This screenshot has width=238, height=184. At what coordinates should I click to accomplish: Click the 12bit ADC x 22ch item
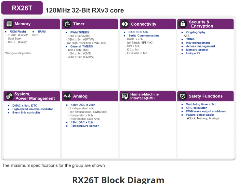pyautogui.click(x=83, y=105)
